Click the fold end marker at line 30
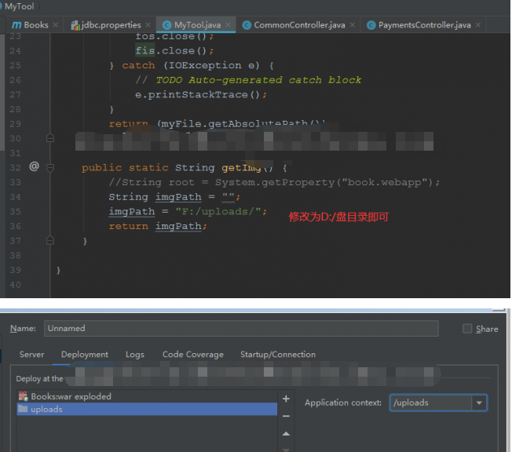This screenshot has width=512, height=452. click(50, 138)
